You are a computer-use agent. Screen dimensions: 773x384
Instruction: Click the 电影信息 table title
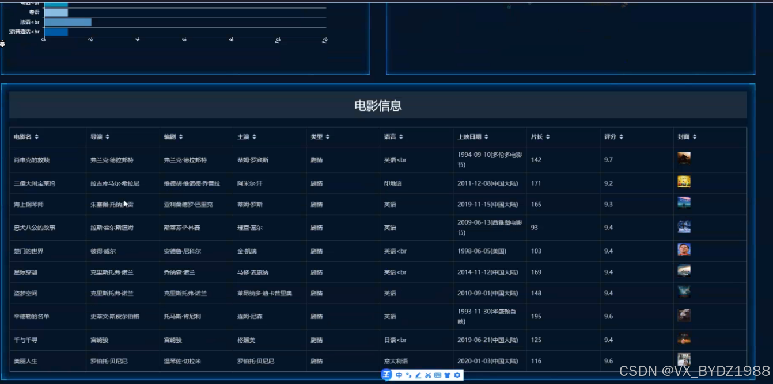click(378, 106)
